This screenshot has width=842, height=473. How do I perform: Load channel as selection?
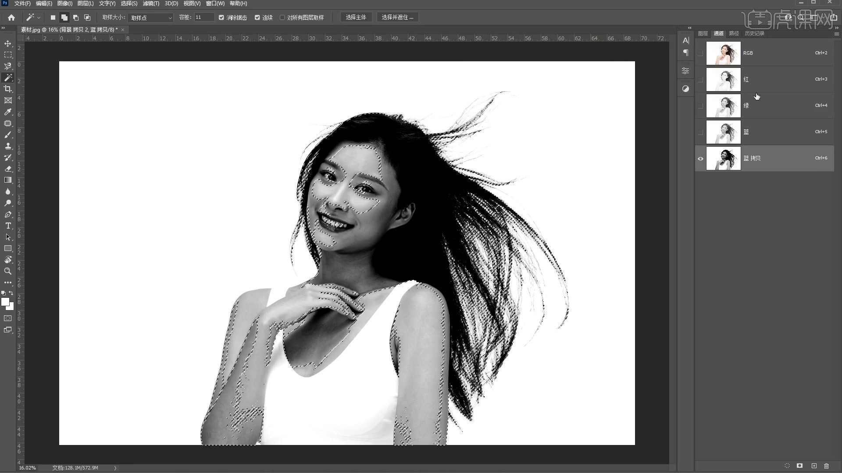[787, 466]
